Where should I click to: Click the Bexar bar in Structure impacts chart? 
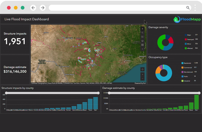[85, 106]
